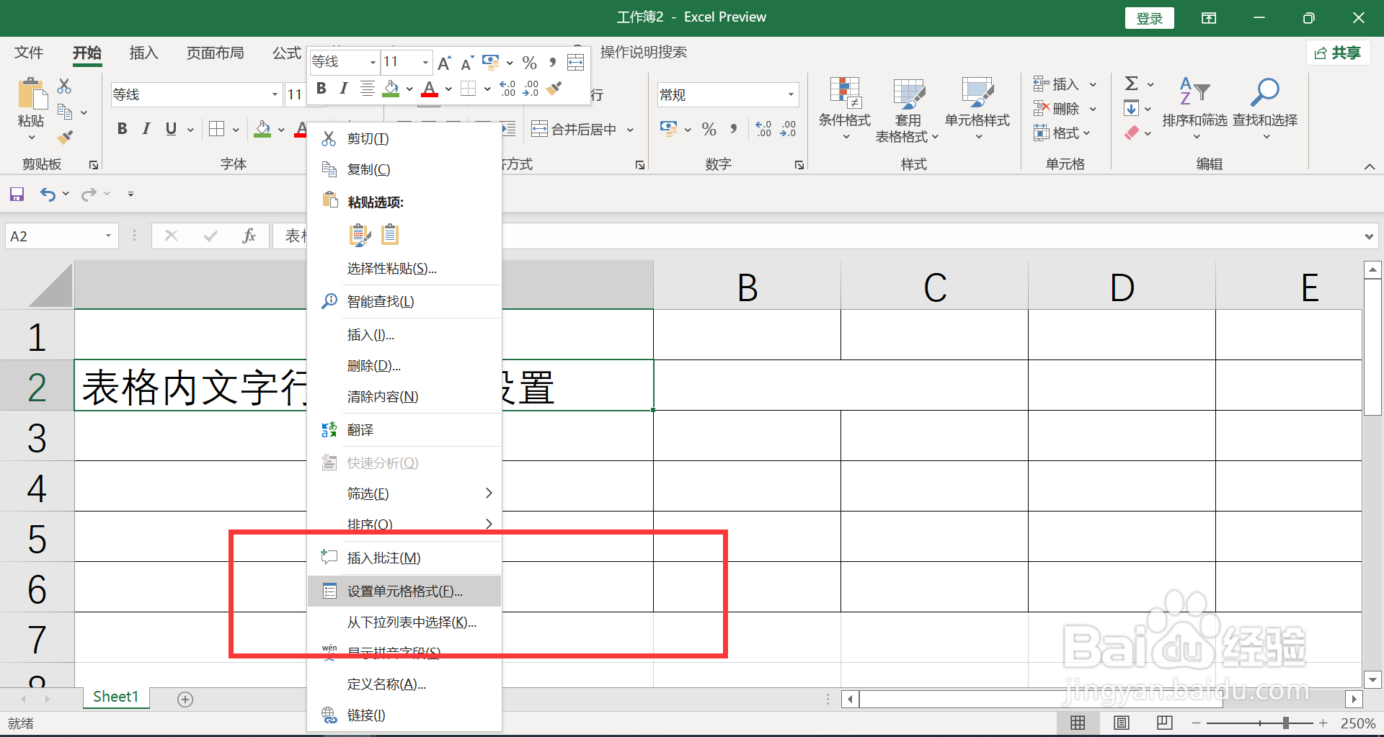Click the vertical scrollbar down arrow

tap(1372, 679)
